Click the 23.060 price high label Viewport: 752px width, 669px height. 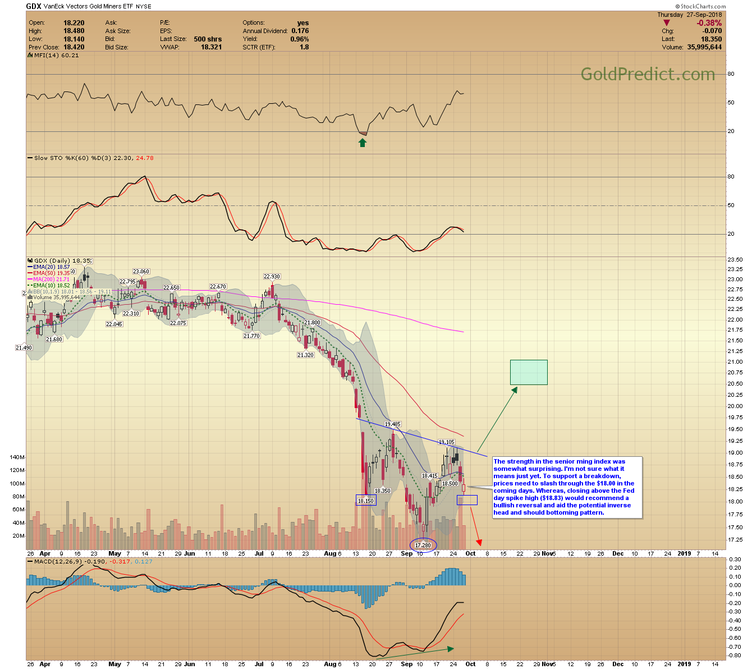(x=141, y=272)
